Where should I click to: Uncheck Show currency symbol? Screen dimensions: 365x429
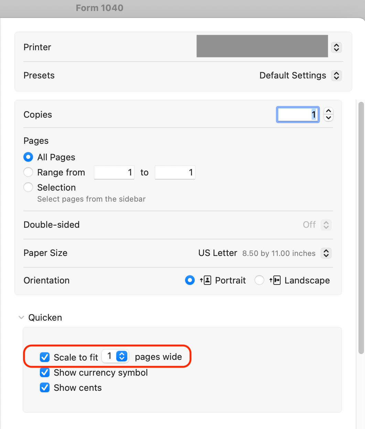[x=45, y=372]
